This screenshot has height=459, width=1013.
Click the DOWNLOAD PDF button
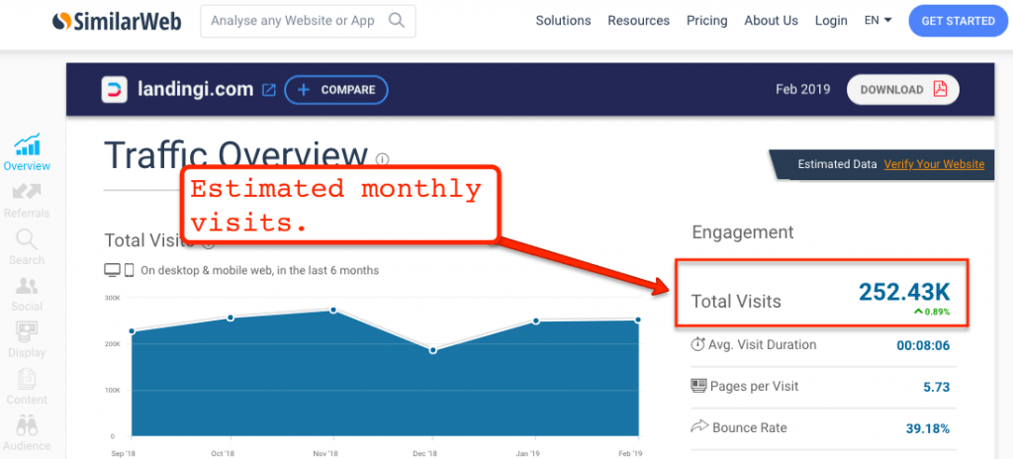[x=902, y=90]
